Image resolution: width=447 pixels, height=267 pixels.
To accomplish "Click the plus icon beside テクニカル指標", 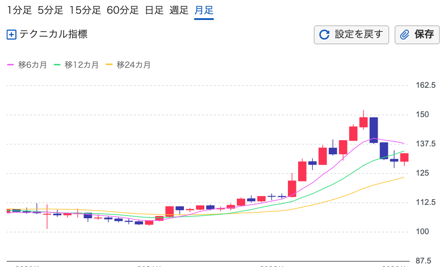I will 12,35.
